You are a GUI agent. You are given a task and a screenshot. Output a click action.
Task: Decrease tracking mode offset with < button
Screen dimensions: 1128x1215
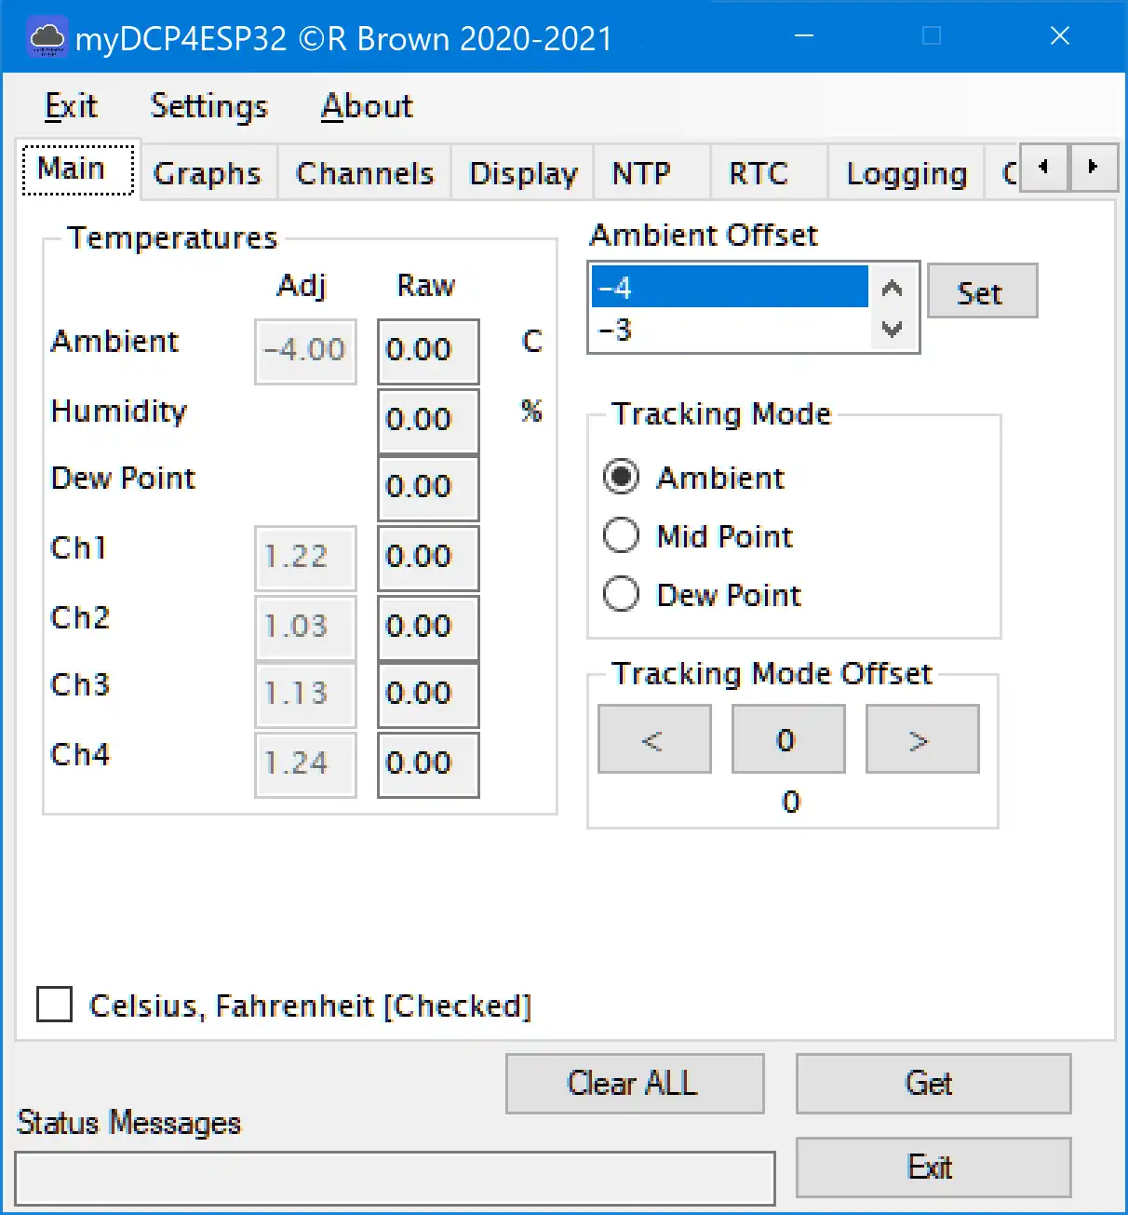(x=654, y=739)
